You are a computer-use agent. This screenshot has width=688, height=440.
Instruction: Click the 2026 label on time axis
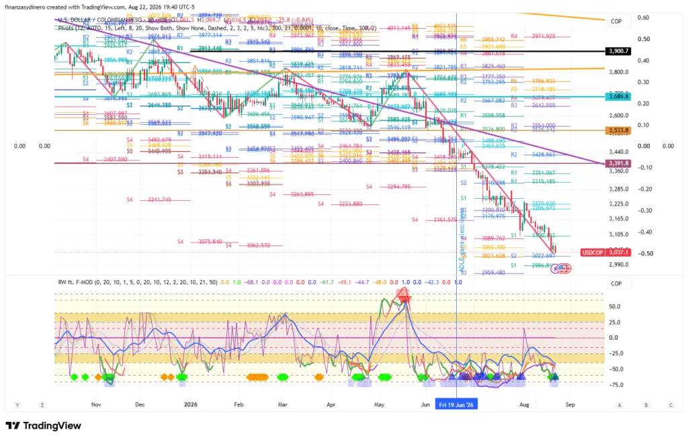[x=190, y=404]
